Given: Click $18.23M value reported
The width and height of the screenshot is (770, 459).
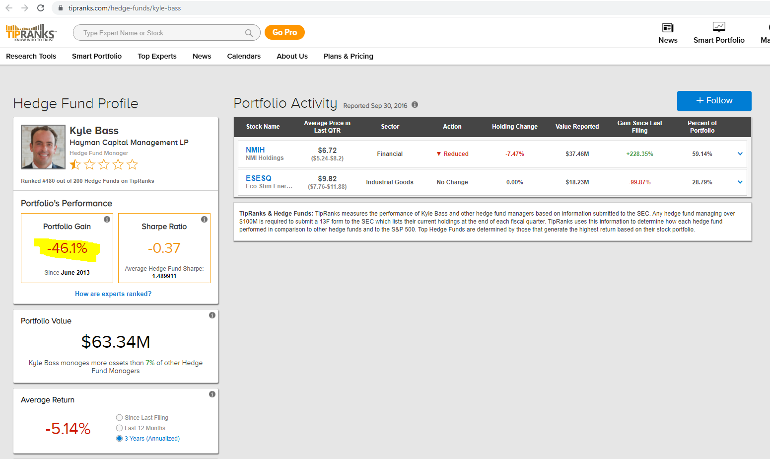Looking at the screenshot, I should point(577,182).
